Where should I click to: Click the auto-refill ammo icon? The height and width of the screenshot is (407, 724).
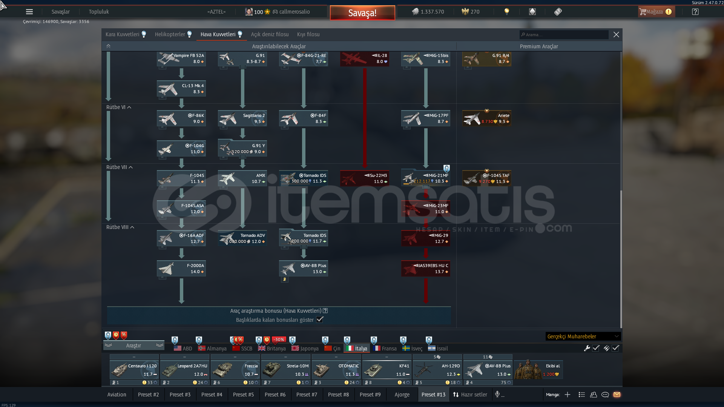click(x=606, y=349)
